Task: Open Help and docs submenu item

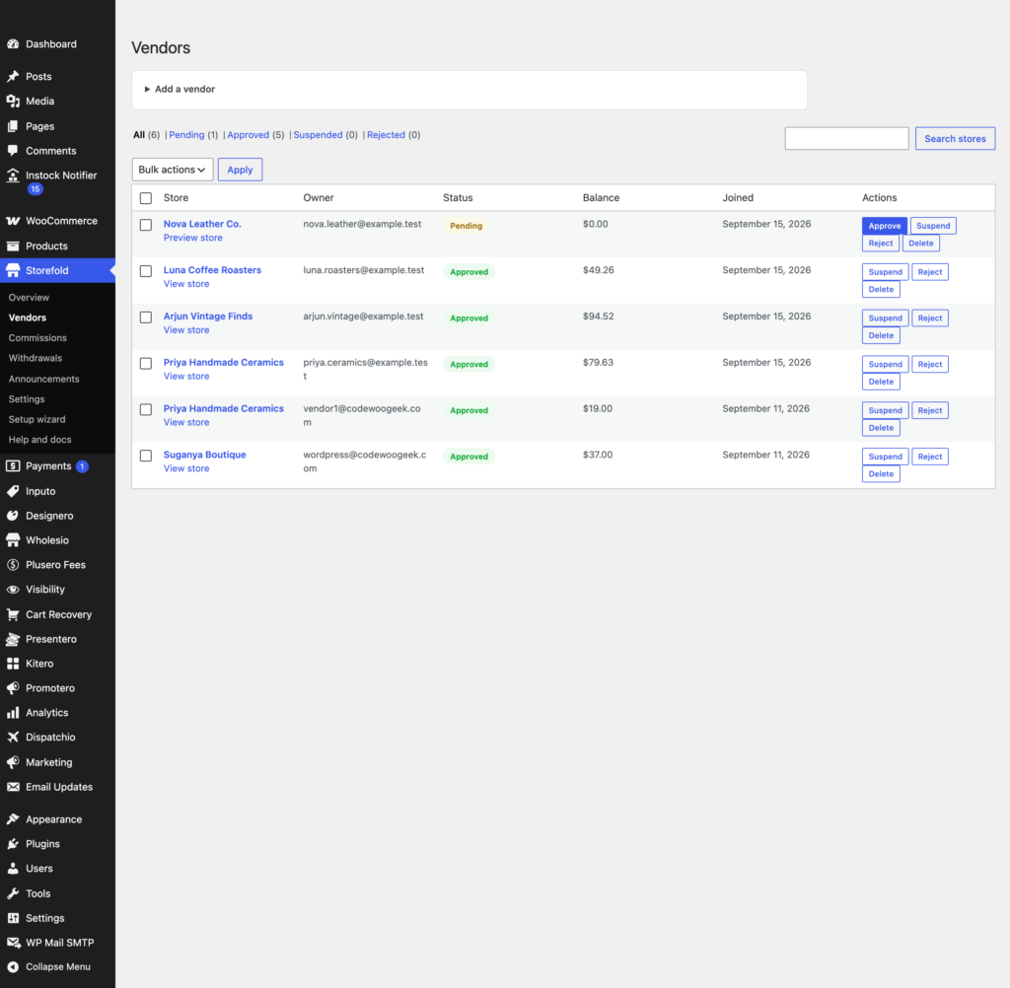Action: pos(39,439)
